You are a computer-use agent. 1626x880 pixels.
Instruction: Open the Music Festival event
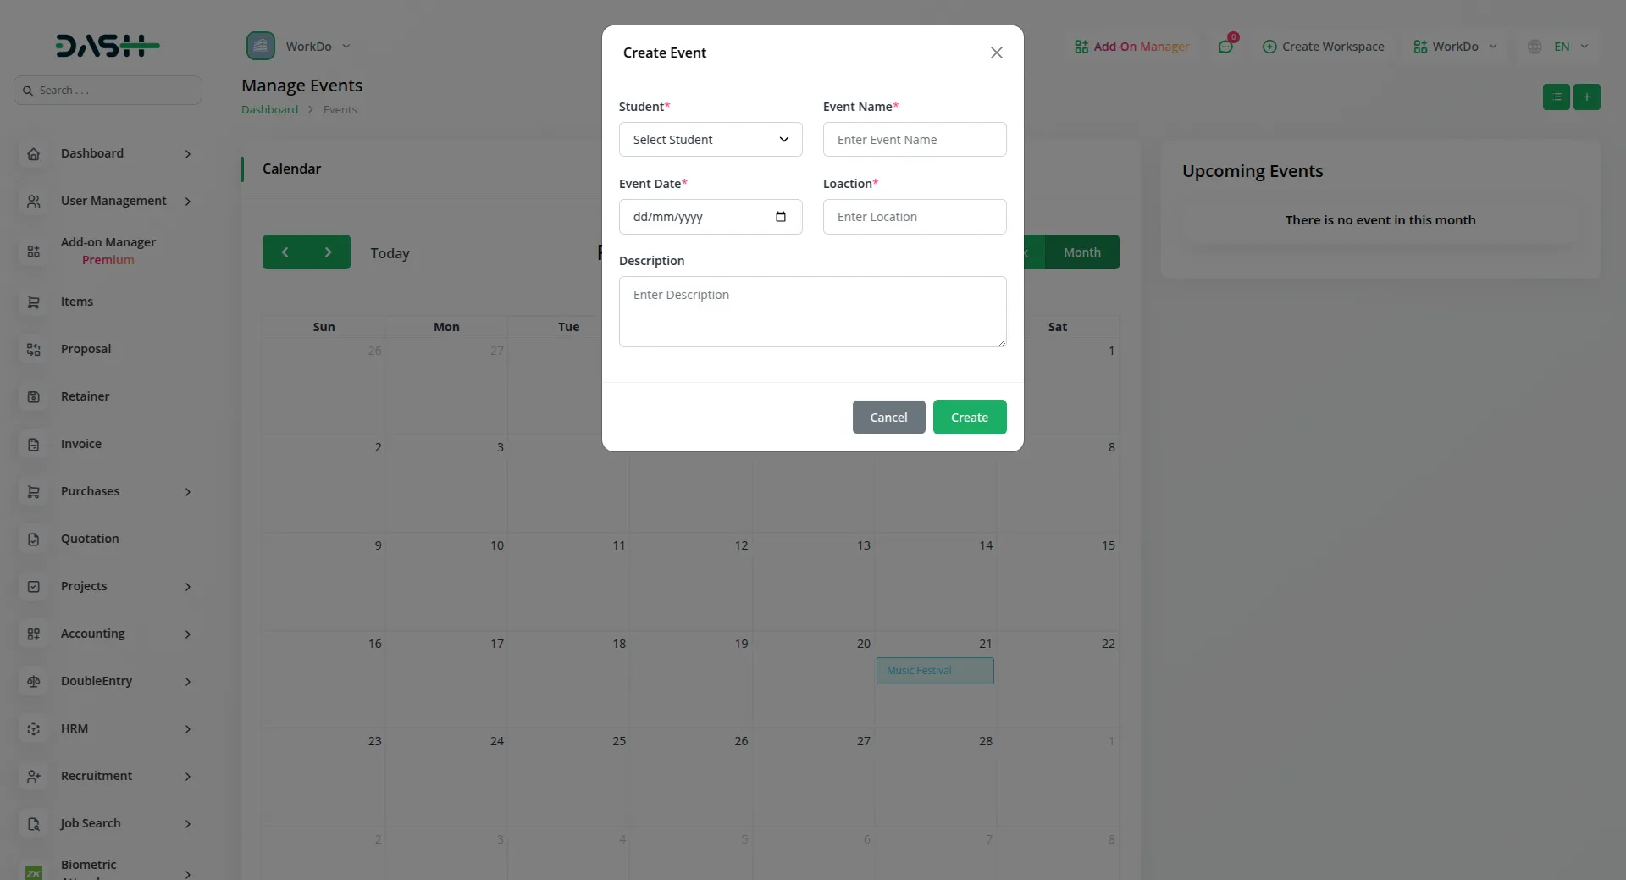[935, 671]
